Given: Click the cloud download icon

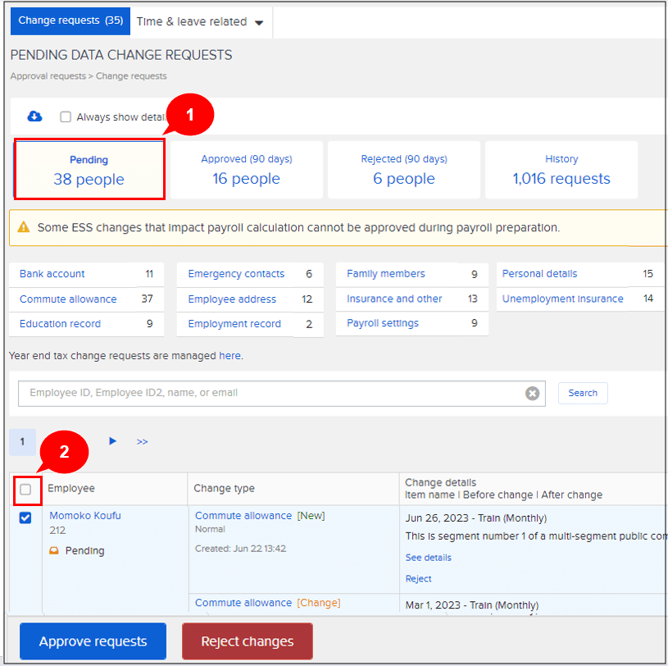Looking at the screenshot, I should tap(34, 116).
